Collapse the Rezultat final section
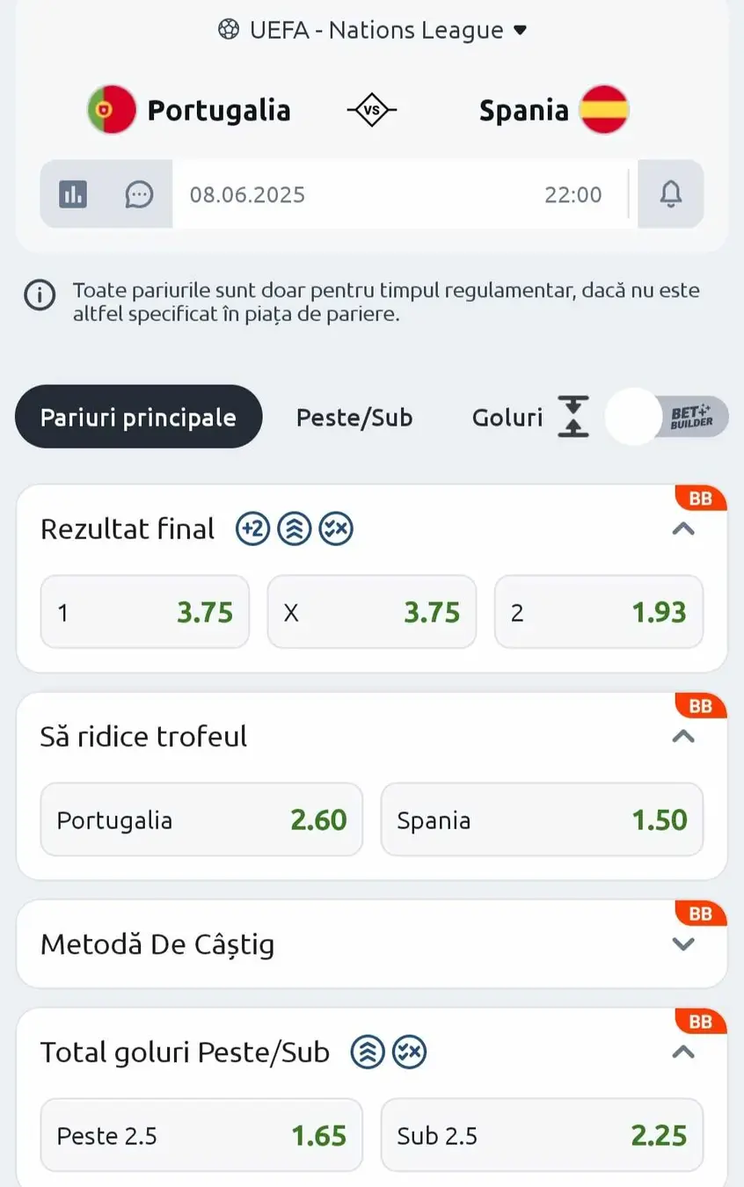 click(683, 529)
